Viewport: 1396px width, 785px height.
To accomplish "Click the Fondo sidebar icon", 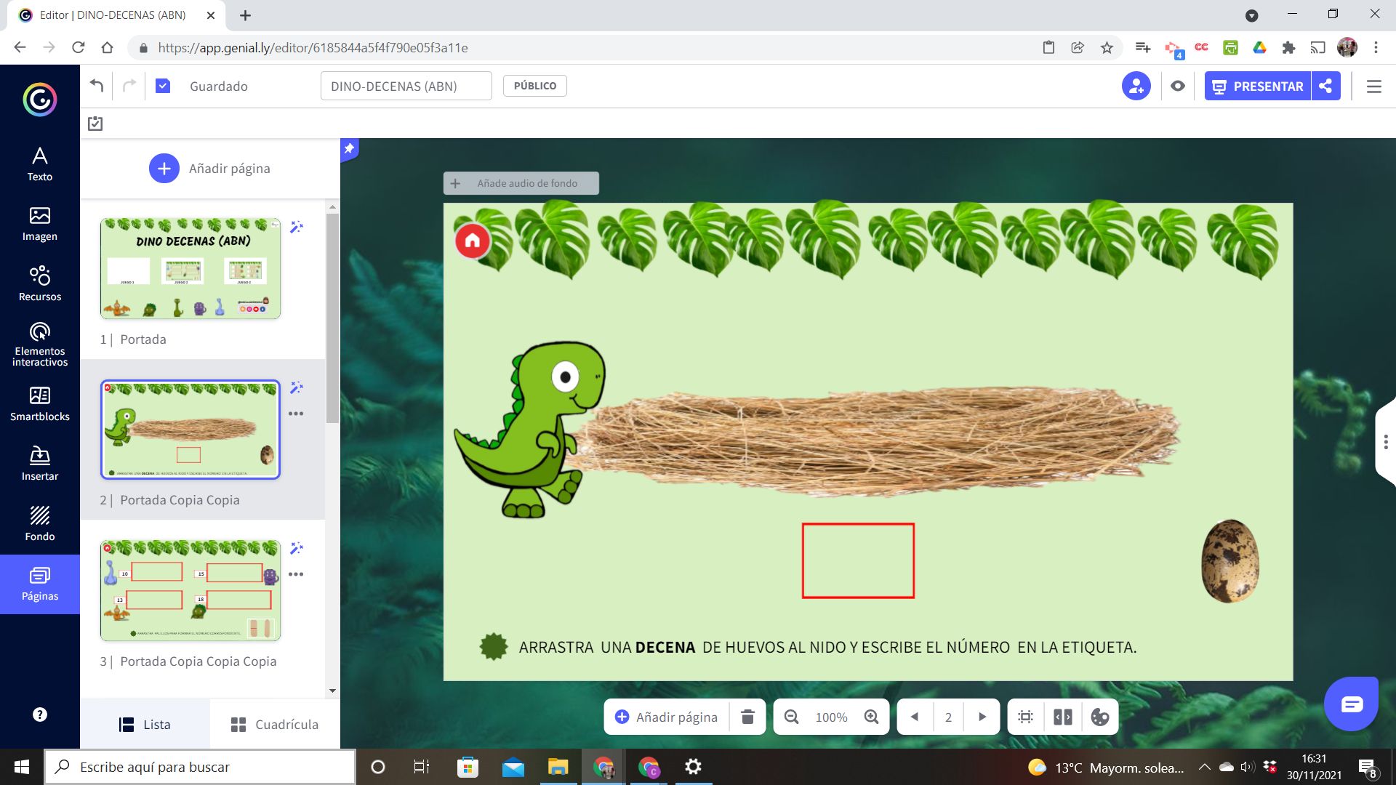I will pos(40,523).
